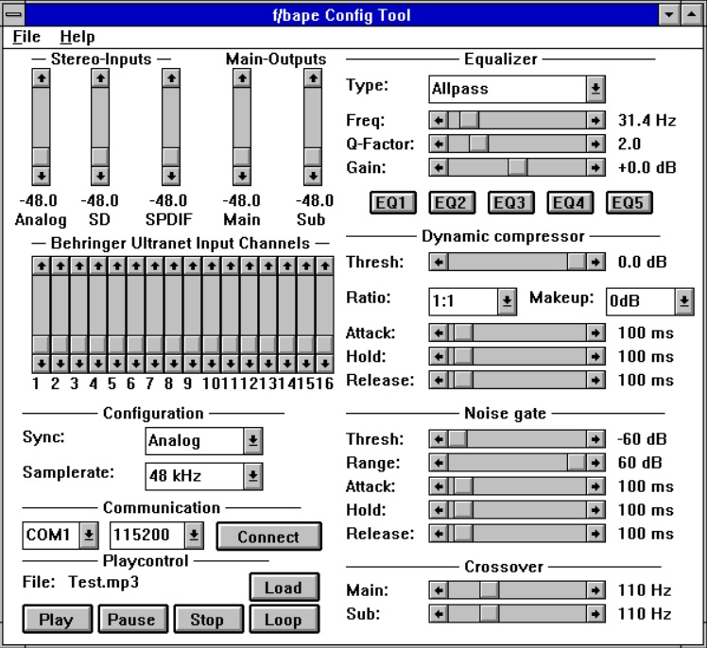Click left arrow of compressor Thresh slider

pyautogui.click(x=439, y=261)
